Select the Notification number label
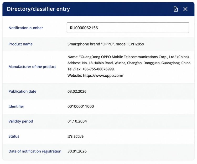 (x=26, y=28)
